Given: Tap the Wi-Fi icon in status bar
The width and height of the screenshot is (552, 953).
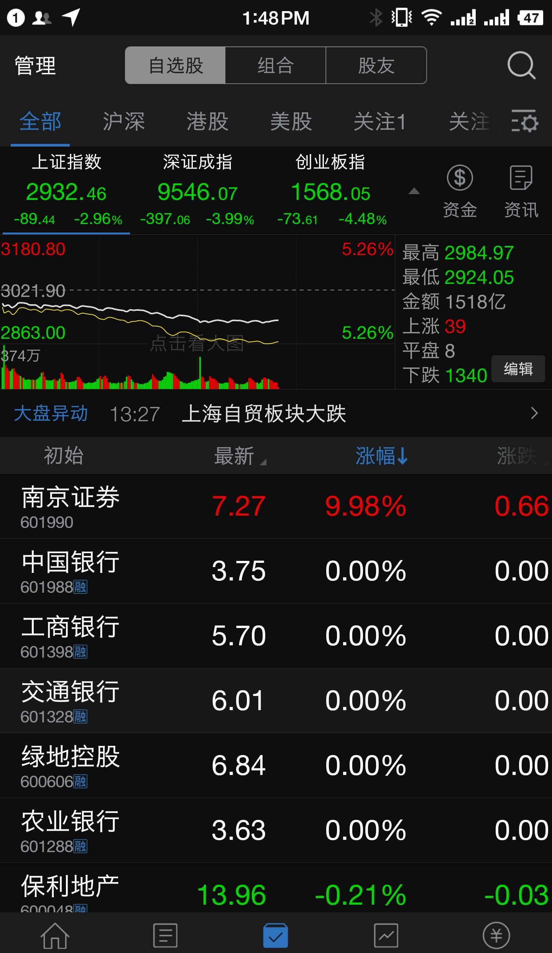Looking at the screenshot, I should pyautogui.click(x=432, y=18).
